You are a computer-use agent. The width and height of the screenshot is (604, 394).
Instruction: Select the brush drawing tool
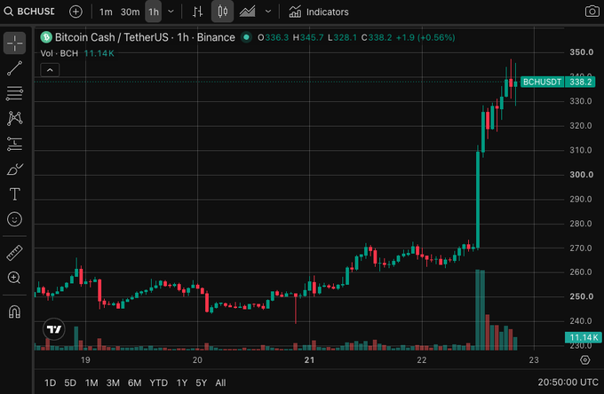tap(14, 169)
